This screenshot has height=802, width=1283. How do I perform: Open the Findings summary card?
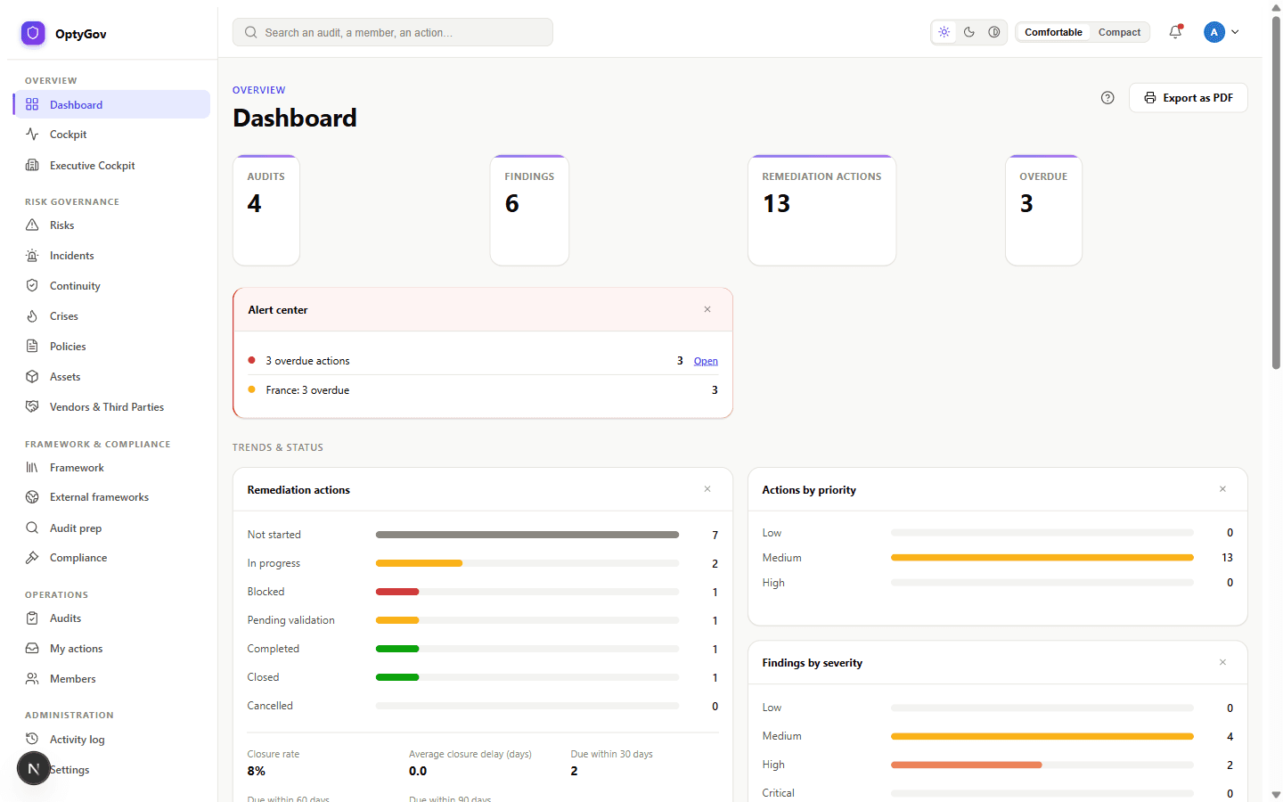pos(529,210)
